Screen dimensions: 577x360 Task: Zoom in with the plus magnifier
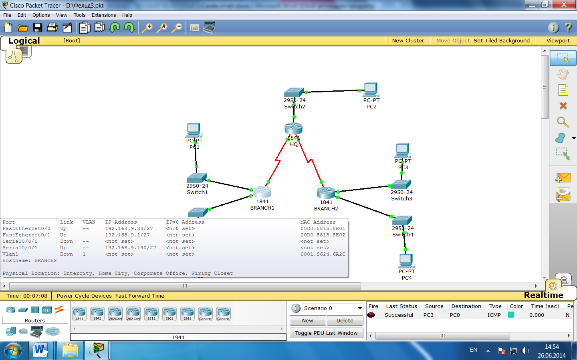(x=147, y=28)
